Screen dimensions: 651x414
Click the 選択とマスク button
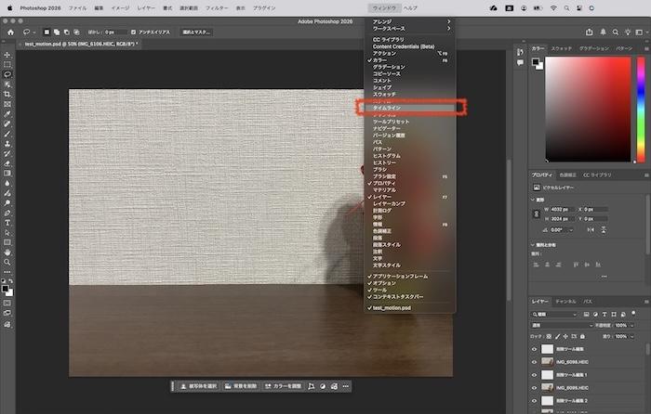pyautogui.click(x=194, y=32)
